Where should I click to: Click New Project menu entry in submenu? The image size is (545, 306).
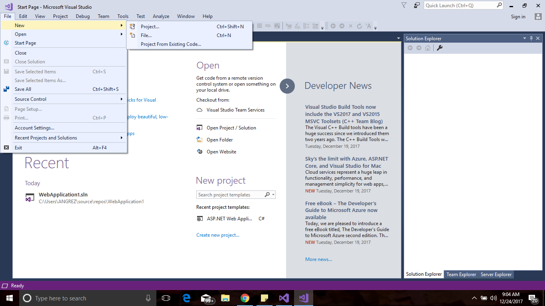point(190,27)
